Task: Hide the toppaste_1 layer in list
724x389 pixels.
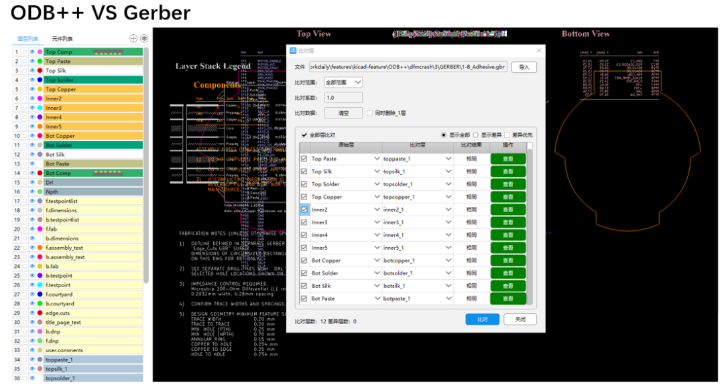Action: click(x=32, y=360)
